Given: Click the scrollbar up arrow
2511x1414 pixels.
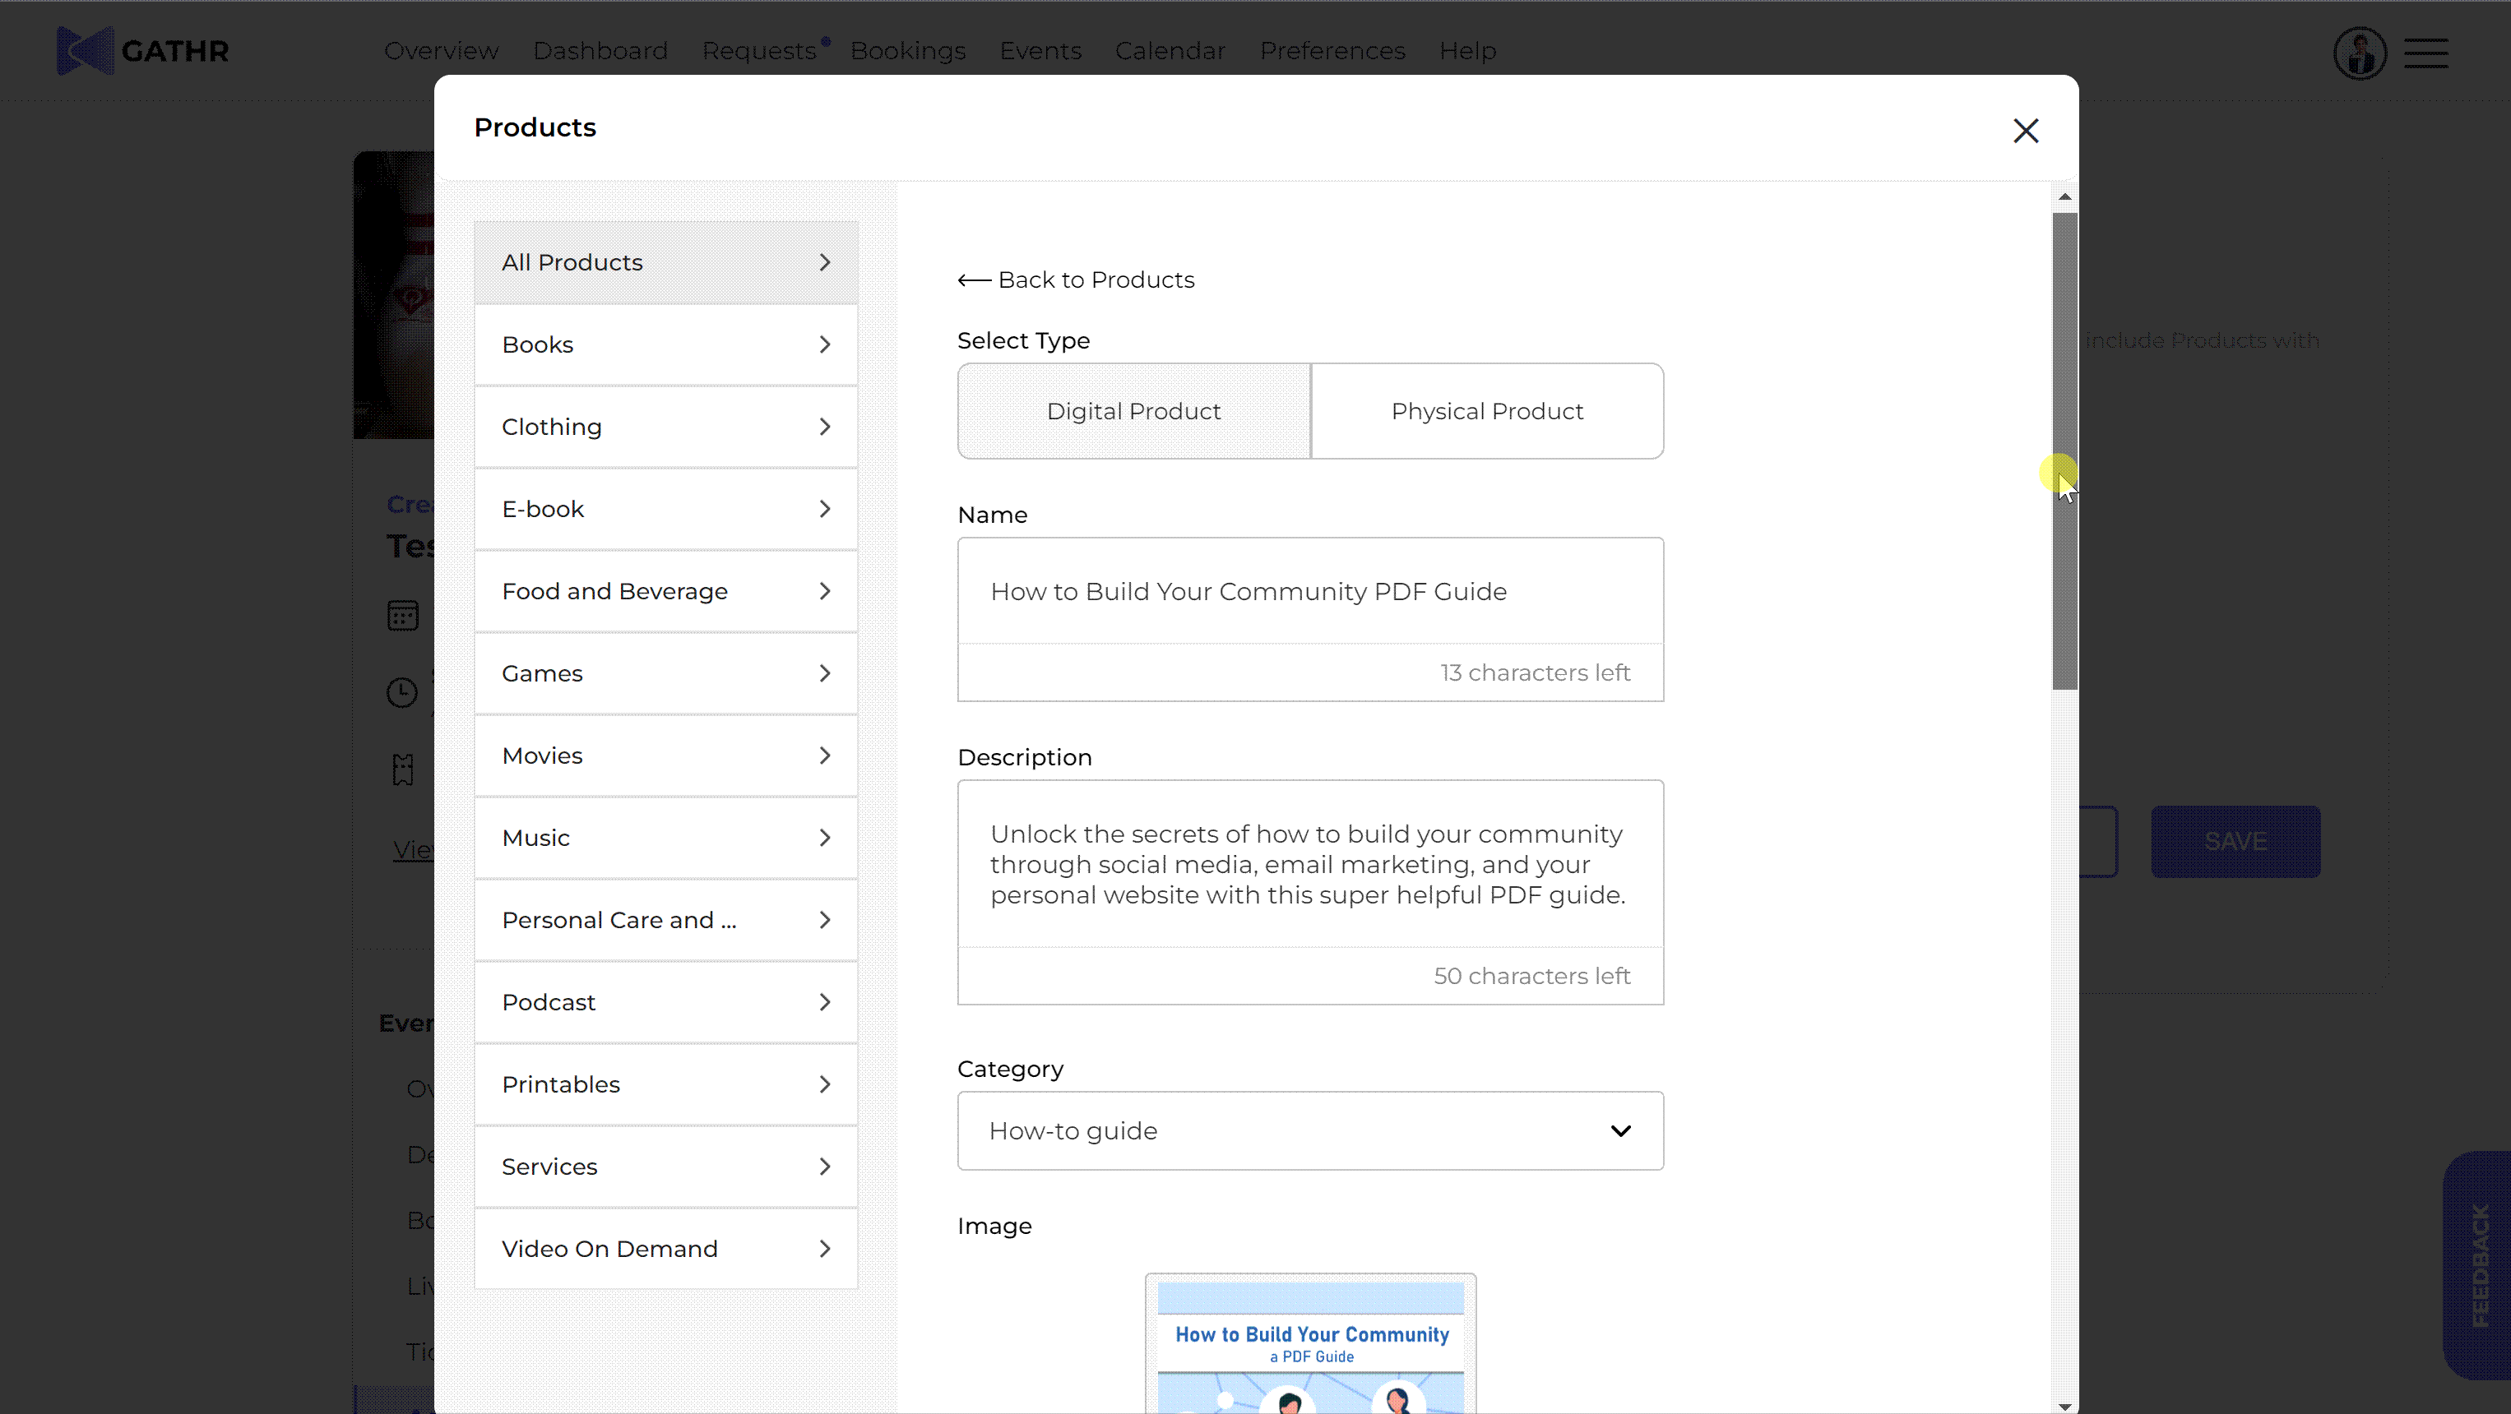Looking at the screenshot, I should 2064,196.
